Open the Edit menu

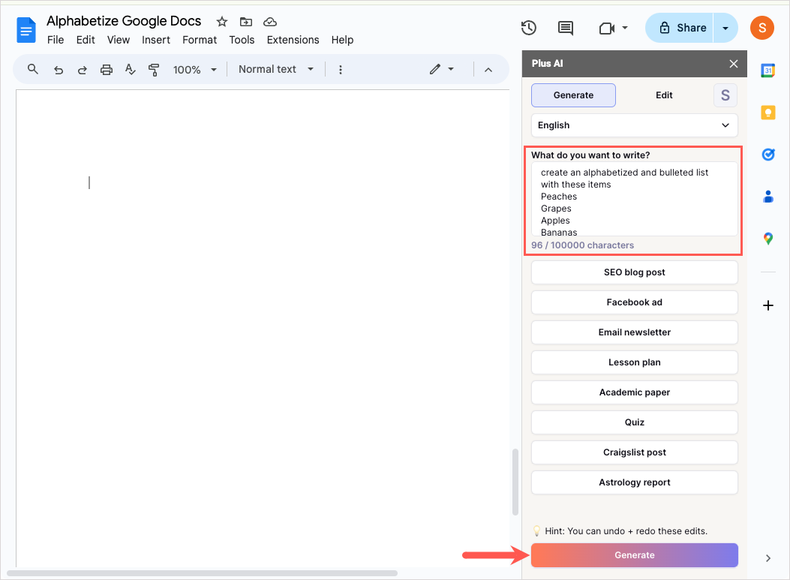(86, 40)
